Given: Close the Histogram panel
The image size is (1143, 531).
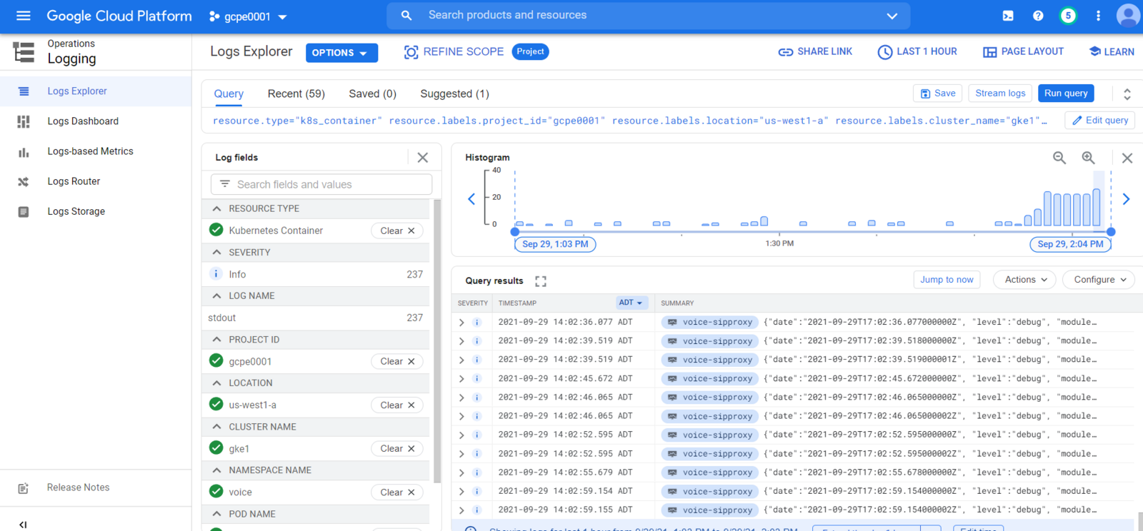Looking at the screenshot, I should pyautogui.click(x=1127, y=158).
